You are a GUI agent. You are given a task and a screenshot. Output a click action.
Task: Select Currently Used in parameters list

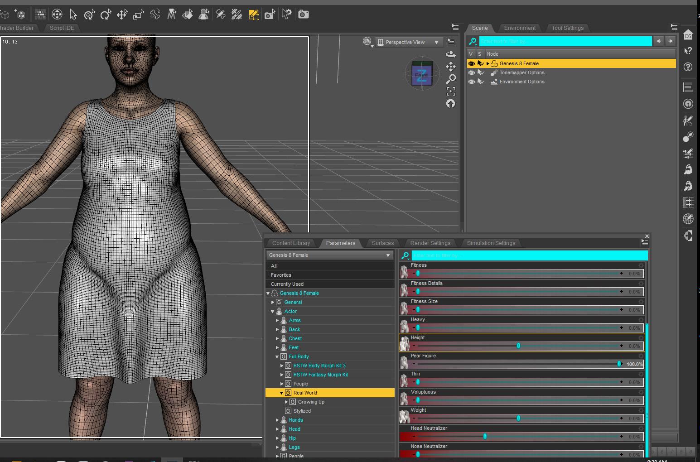point(287,284)
